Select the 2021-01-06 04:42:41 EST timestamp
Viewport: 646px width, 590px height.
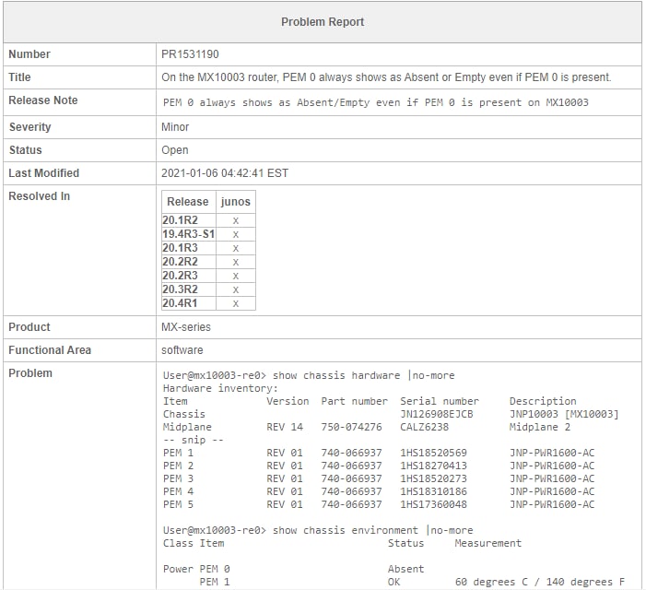click(x=225, y=173)
